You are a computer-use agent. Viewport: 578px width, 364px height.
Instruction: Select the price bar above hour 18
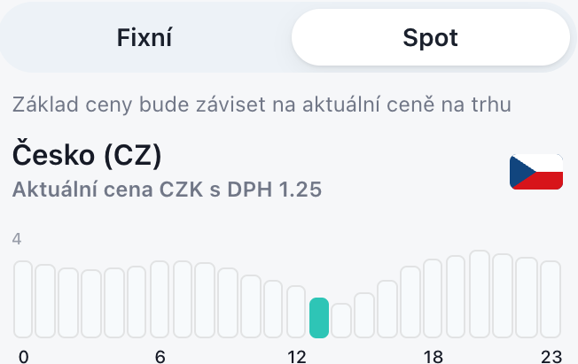click(433, 298)
